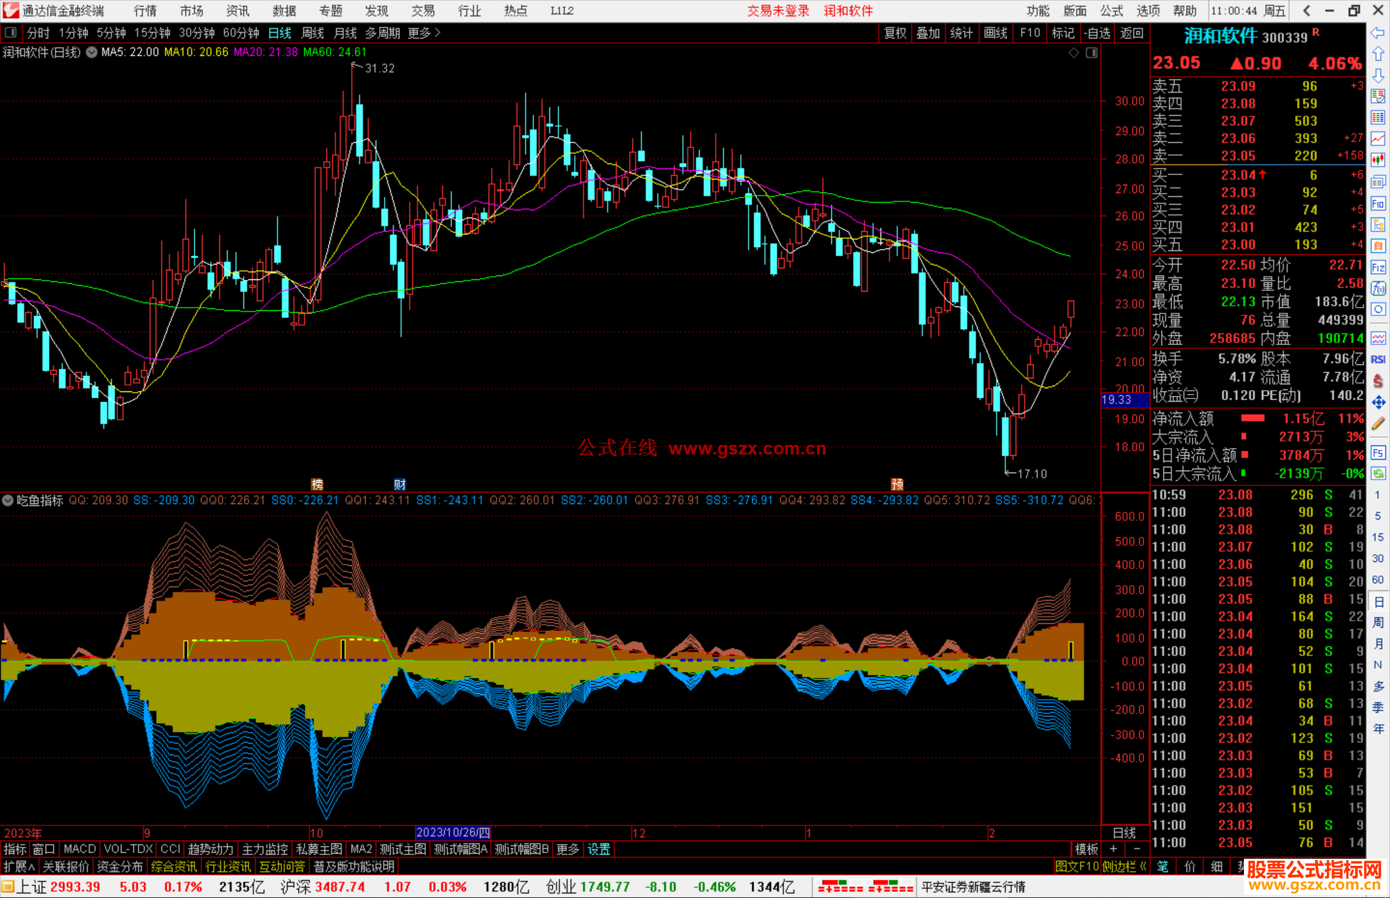The width and height of the screenshot is (1390, 898).
Task: Collapse the 侧边栏 sidebar
Action: point(1124,866)
